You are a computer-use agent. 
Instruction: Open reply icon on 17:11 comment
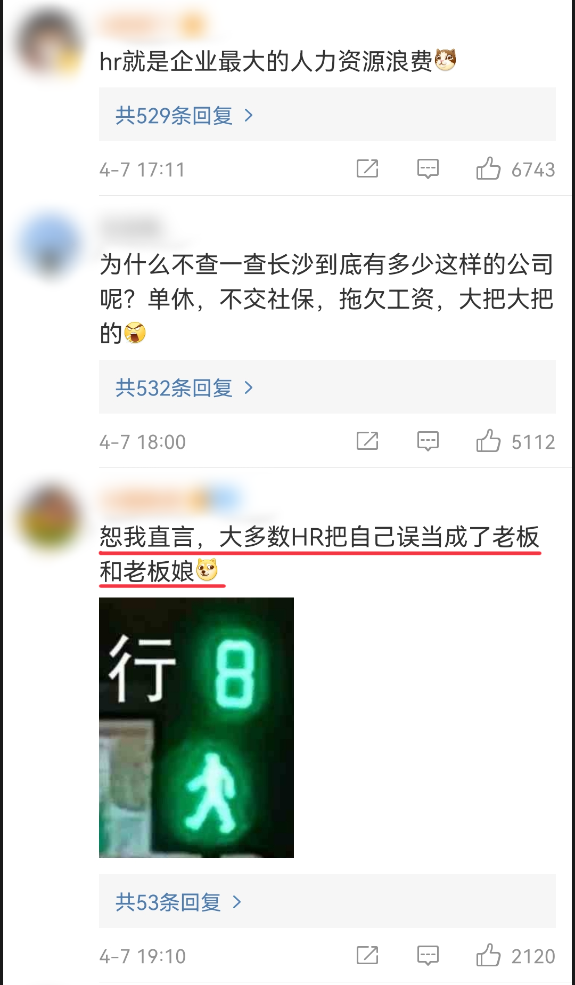428,169
